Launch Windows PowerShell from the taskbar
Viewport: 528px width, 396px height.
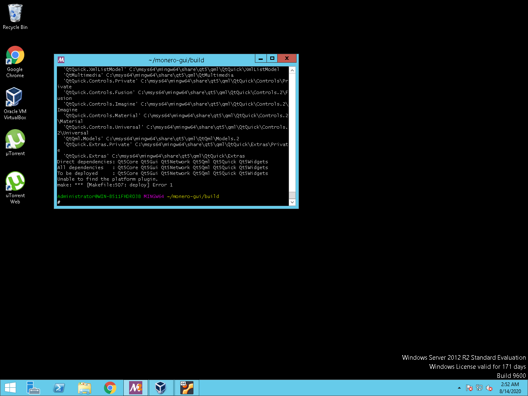pos(59,388)
